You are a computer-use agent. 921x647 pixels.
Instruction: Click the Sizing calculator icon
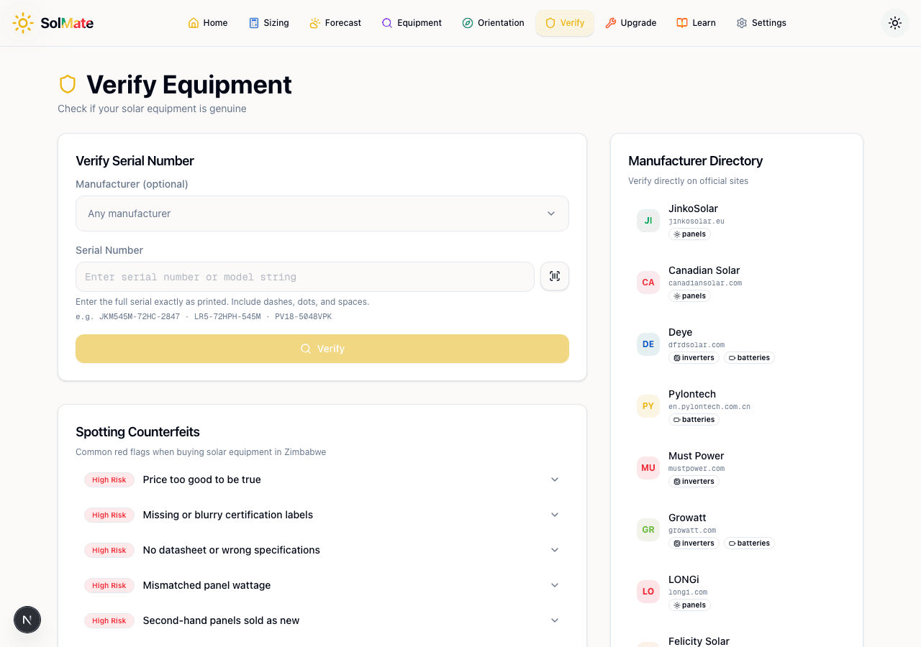(x=252, y=22)
